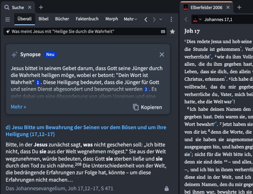Image resolution: width=253 pixels, height=194 pixels.
Task: Open the resource picker dropdown arrow
Action: point(200,19)
